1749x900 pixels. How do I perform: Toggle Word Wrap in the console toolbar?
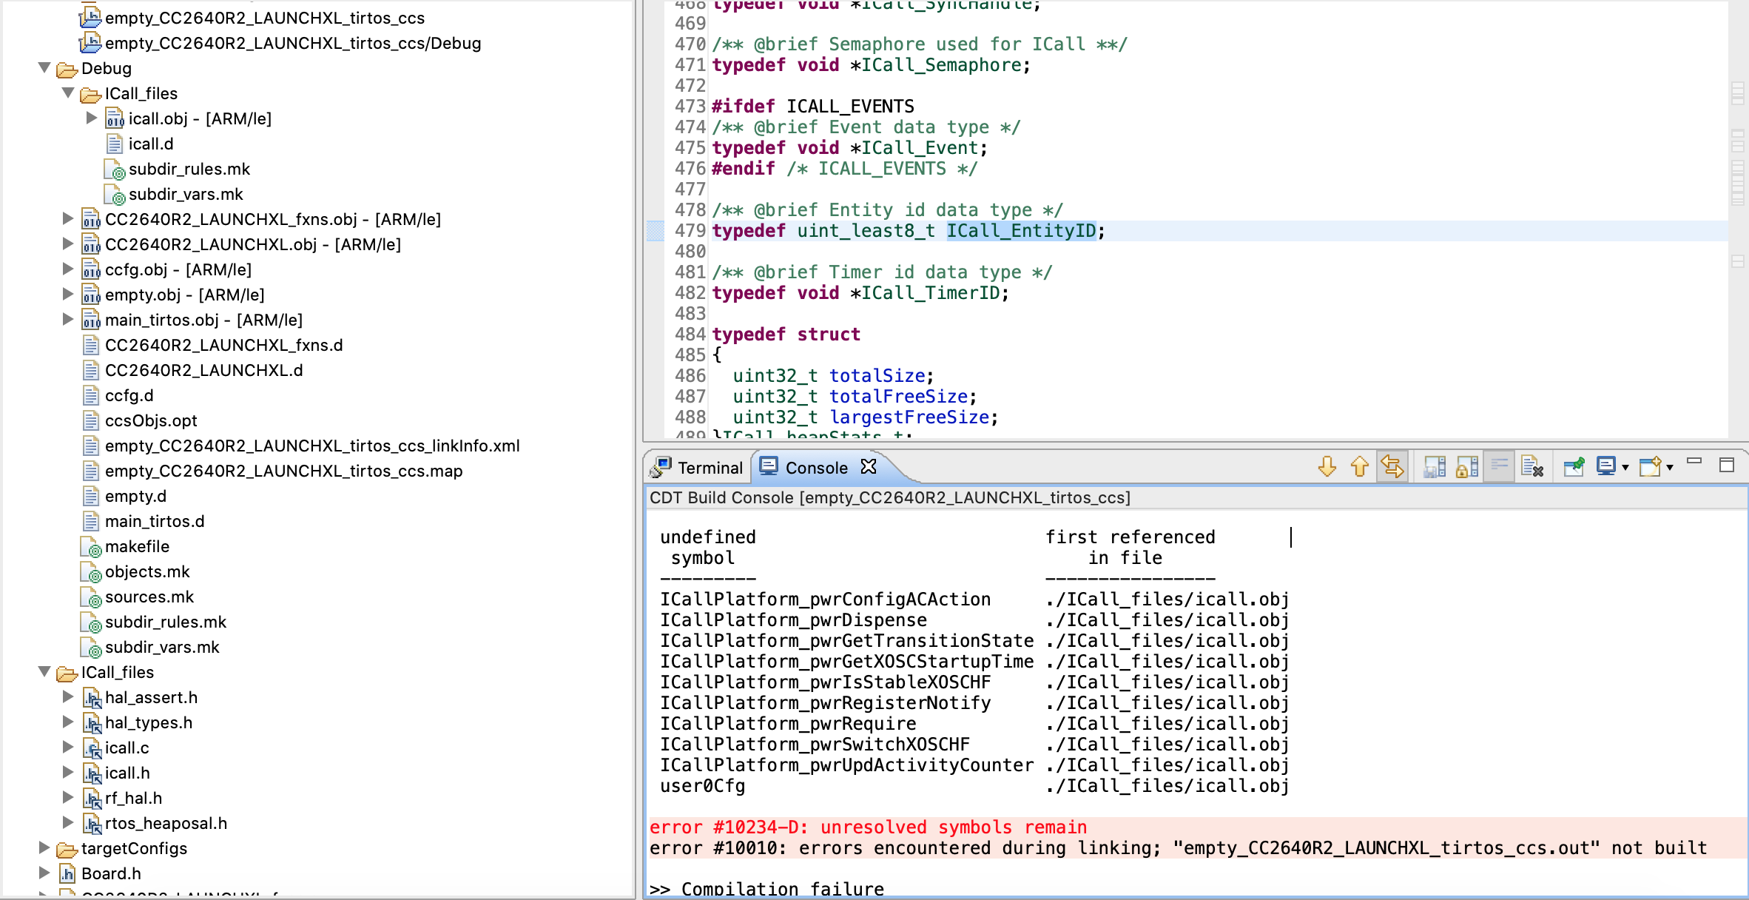1500,467
